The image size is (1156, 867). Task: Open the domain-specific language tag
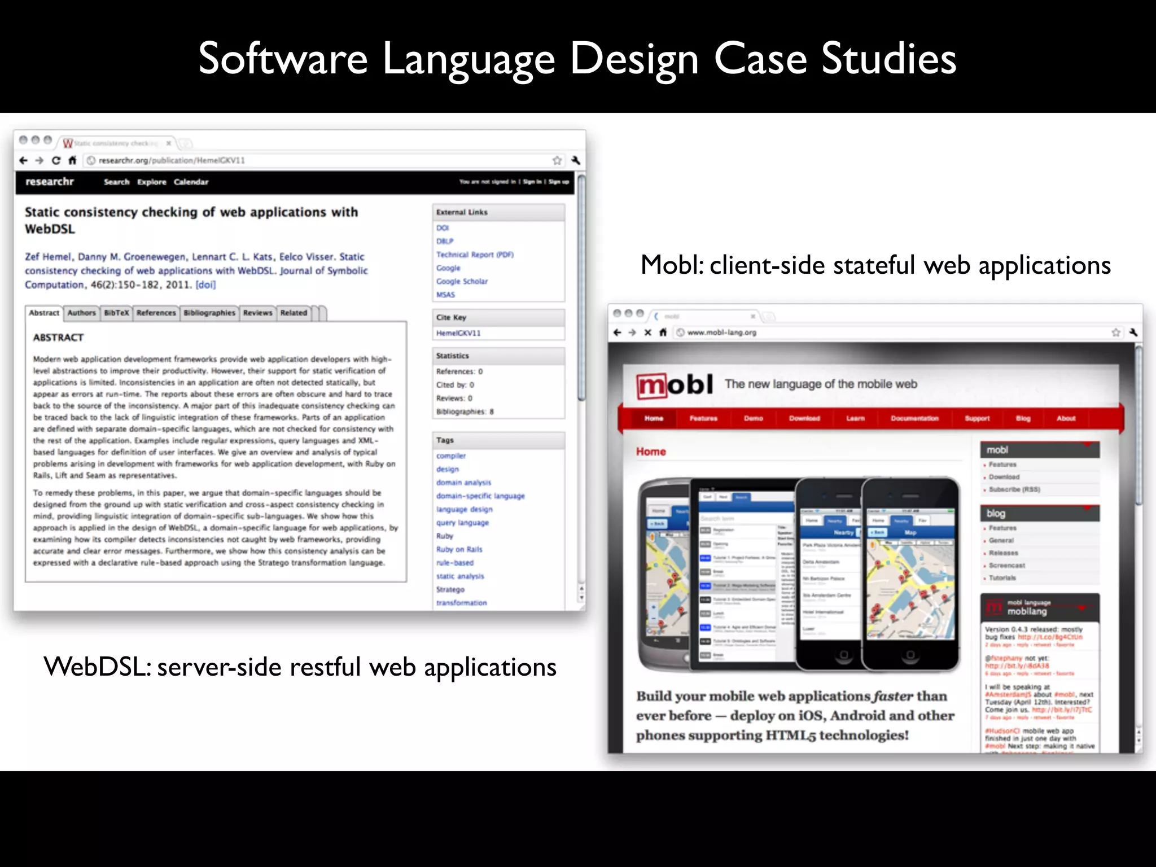coord(480,496)
